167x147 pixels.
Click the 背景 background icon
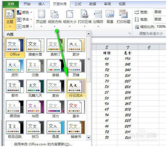point(110,14)
